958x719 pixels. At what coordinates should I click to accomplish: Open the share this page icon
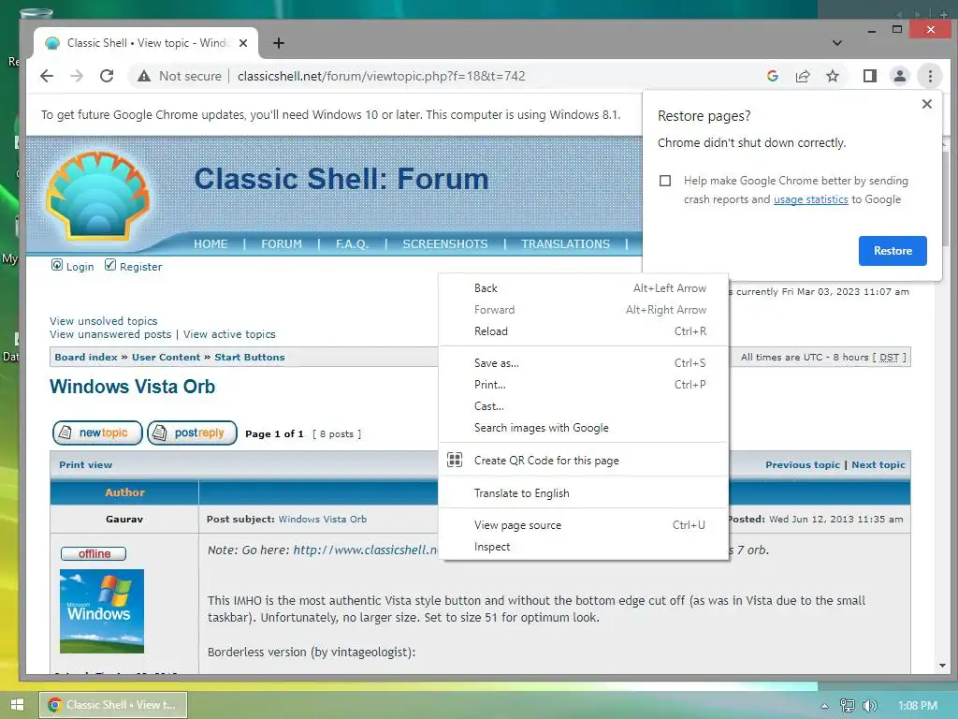tap(802, 76)
